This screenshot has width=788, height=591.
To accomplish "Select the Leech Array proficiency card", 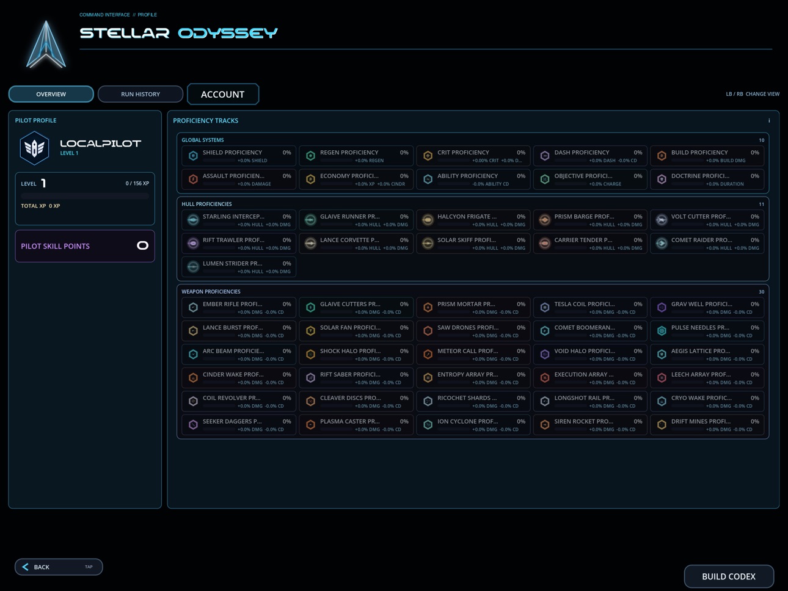I will tap(707, 377).
